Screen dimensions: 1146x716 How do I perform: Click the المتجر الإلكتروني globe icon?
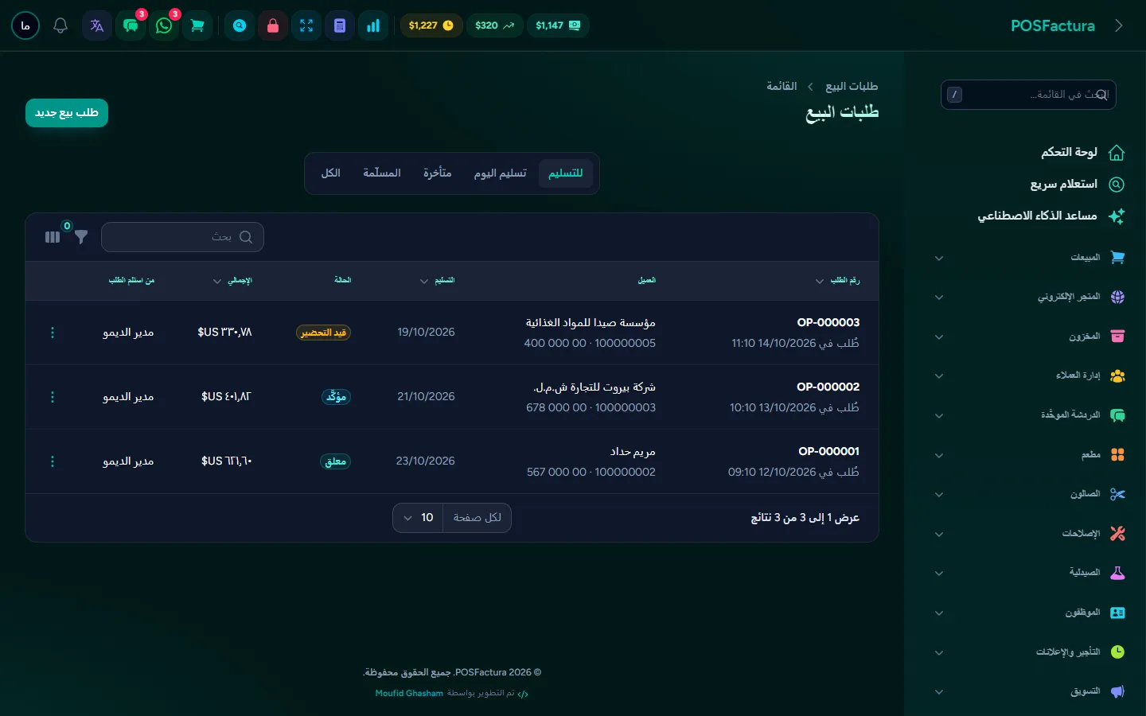pyautogui.click(x=1117, y=297)
